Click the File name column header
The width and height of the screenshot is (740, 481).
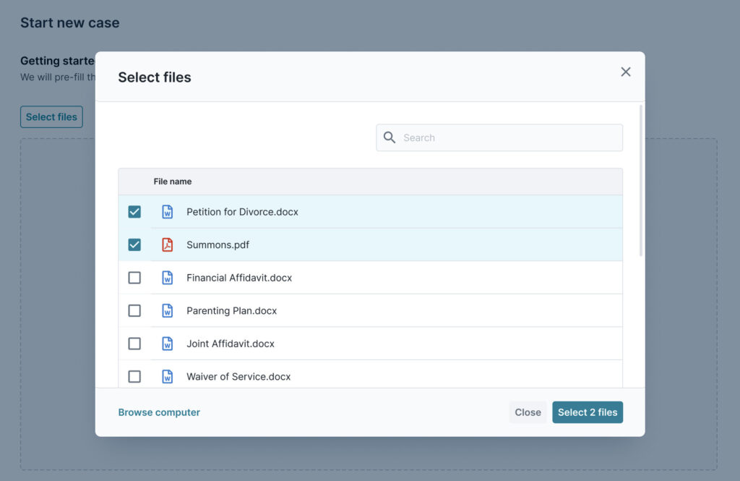173,182
